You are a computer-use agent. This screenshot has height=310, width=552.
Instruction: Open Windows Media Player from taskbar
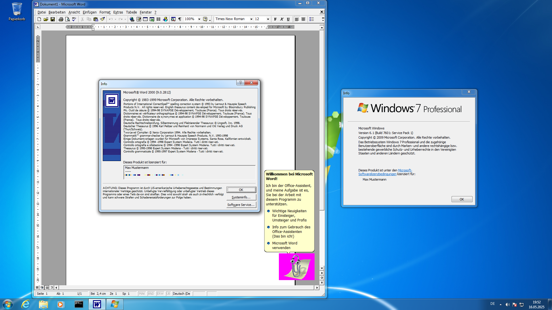click(x=61, y=304)
